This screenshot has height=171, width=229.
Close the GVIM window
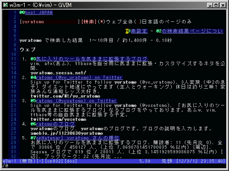223,5
